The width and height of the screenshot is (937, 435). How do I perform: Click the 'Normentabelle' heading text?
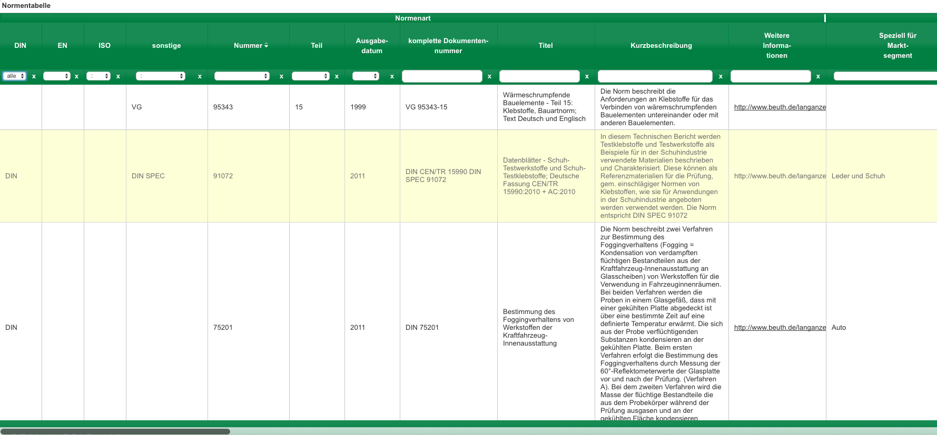pos(26,6)
